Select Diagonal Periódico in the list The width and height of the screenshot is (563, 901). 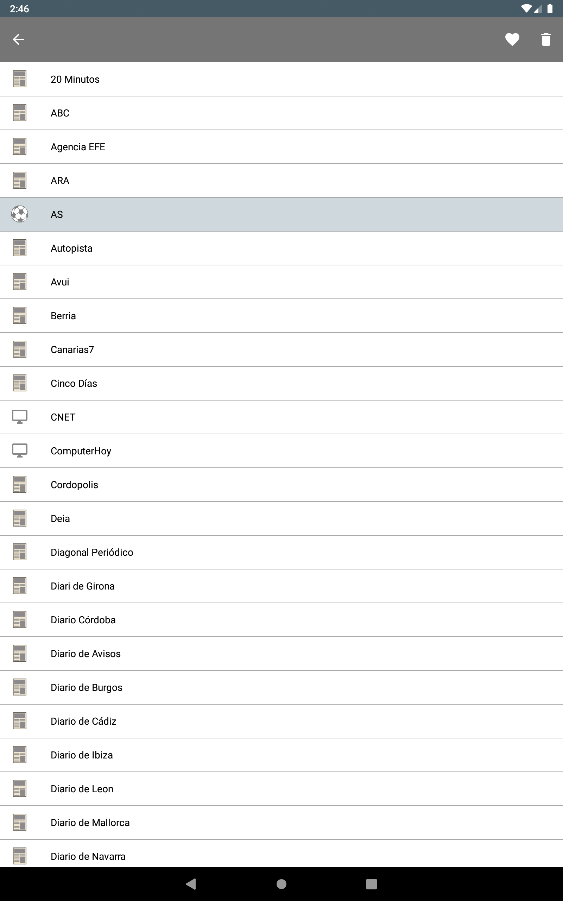pos(281,553)
